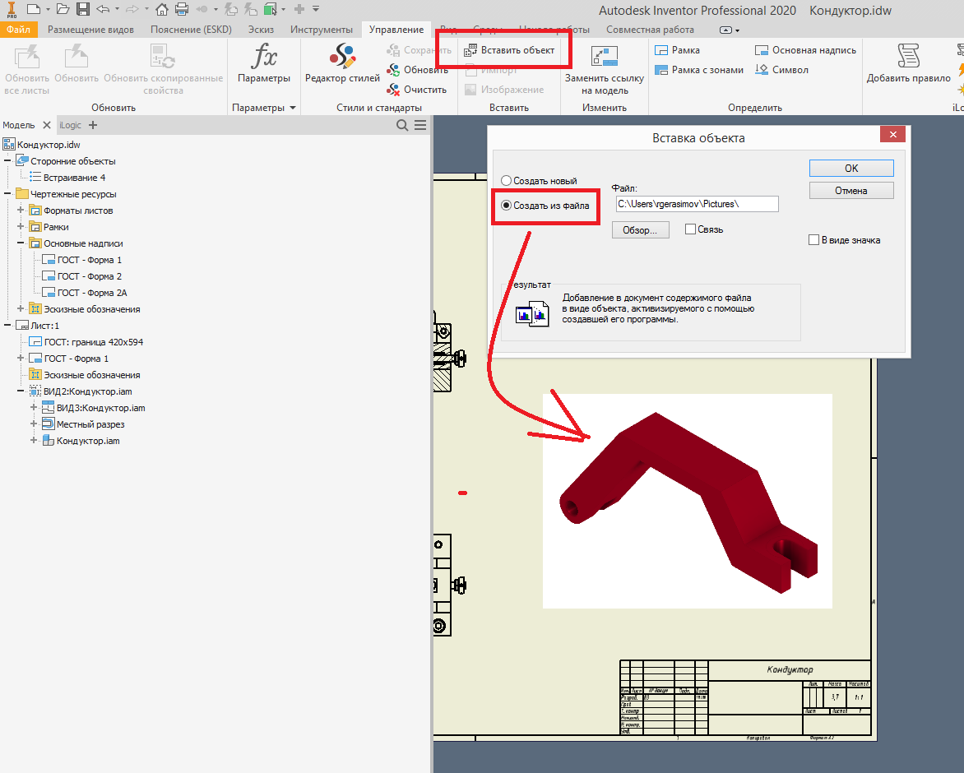This screenshot has width=964, height=773.
Task: Click Вставить объект in the ribbon
Action: (509, 50)
